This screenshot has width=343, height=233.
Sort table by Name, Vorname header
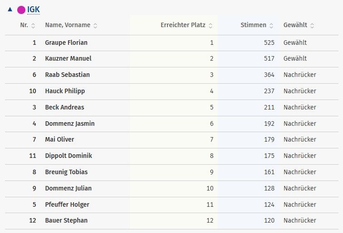(68, 25)
